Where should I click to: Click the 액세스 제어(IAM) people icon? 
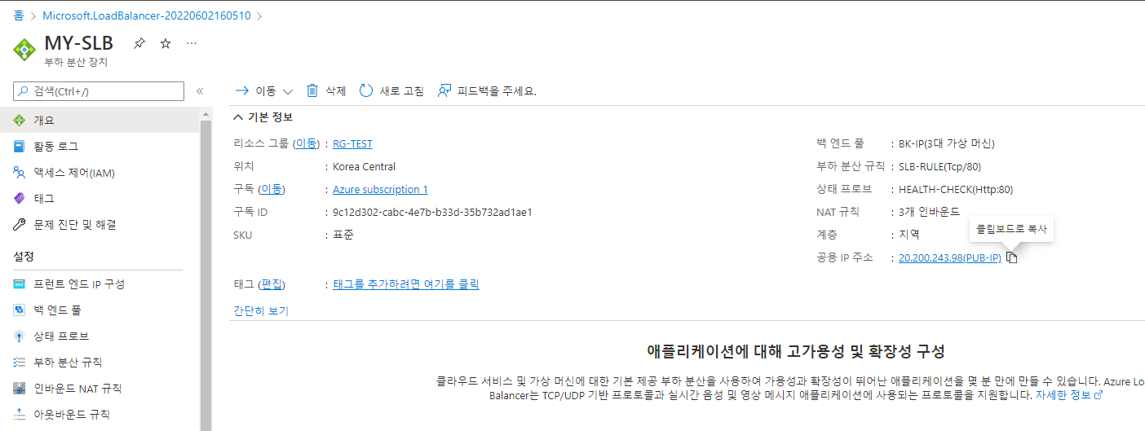click(x=20, y=172)
